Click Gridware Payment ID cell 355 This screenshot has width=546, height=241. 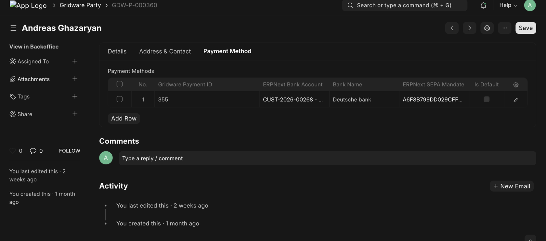coord(207,99)
